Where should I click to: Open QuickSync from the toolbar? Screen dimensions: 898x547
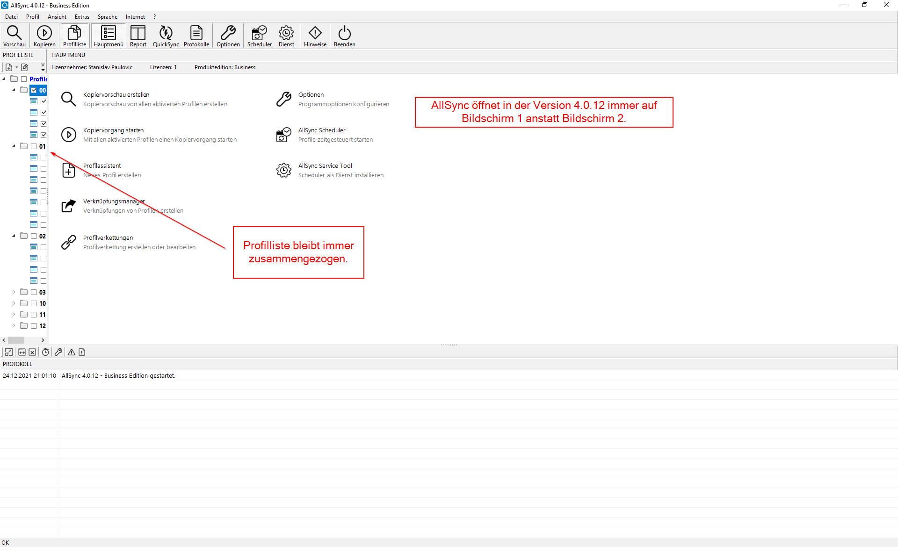click(166, 36)
